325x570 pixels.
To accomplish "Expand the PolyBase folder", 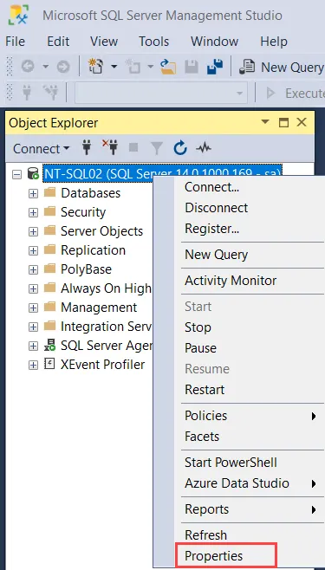I will coord(33,269).
